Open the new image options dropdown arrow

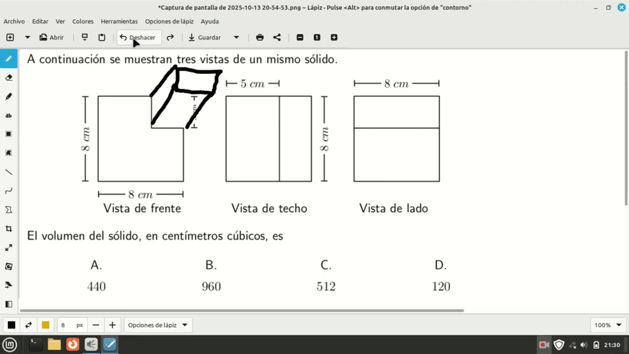(28, 37)
